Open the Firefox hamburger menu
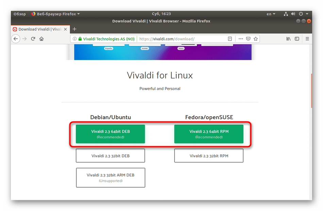323x211 pixels. click(x=307, y=39)
